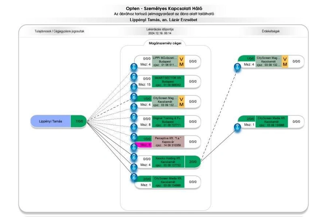Open CityScreen Mag company box under Érdekeltségek
The height and width of the screenshot is (217, 324).
[x=269, y=62]
